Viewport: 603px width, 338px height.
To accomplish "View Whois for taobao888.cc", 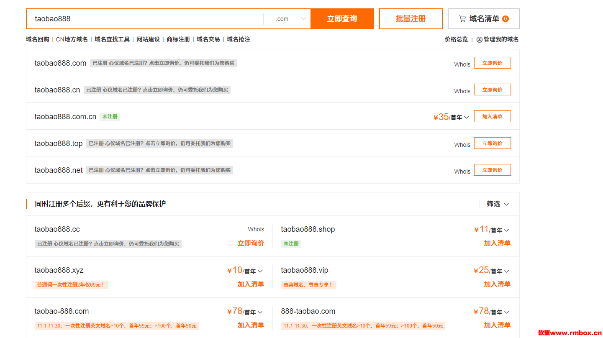I will (256, 229).
